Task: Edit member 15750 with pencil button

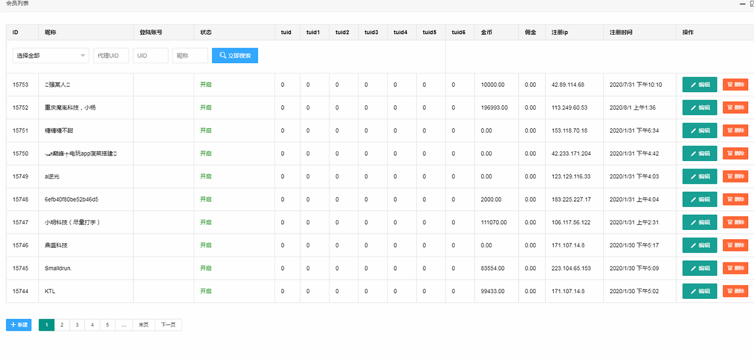Action: tap(699, 153)
